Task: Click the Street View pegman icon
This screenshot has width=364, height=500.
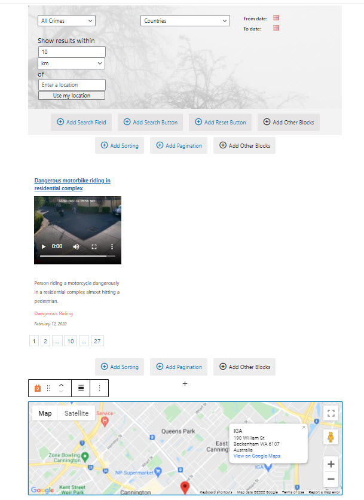Action: pyautogui.click(x=331, y=437)
